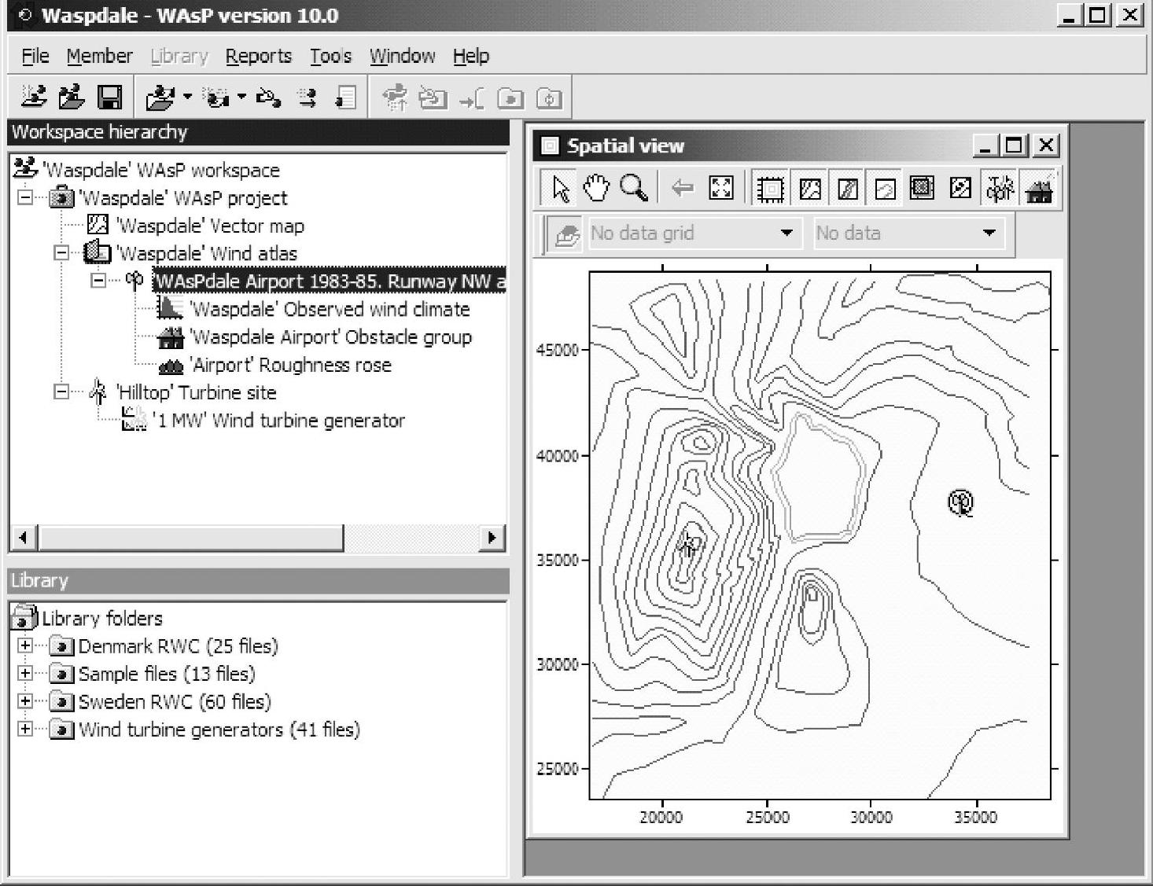
Task: Click the greyed data grid layer icon
Action: click(x=566, y=233)
